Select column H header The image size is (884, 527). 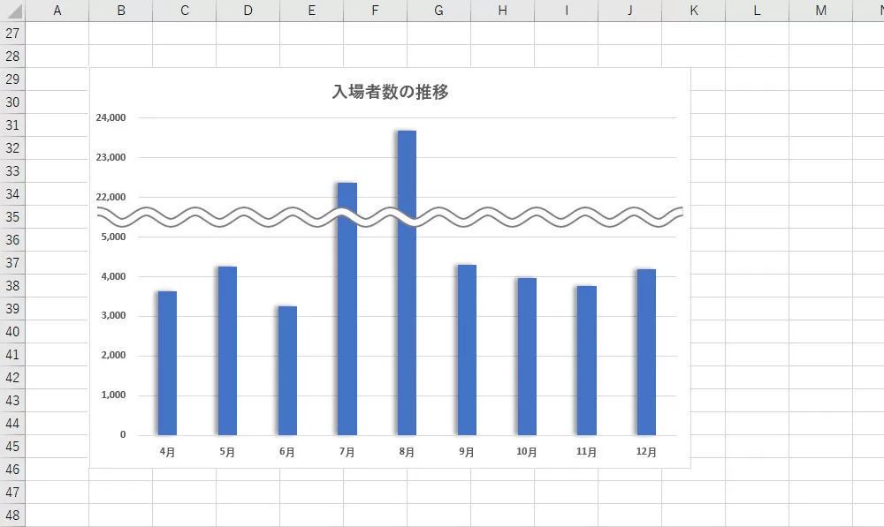503,11
